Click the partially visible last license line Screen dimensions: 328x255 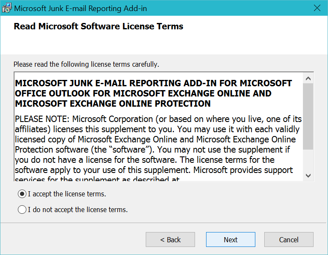(x=98, y=179)
